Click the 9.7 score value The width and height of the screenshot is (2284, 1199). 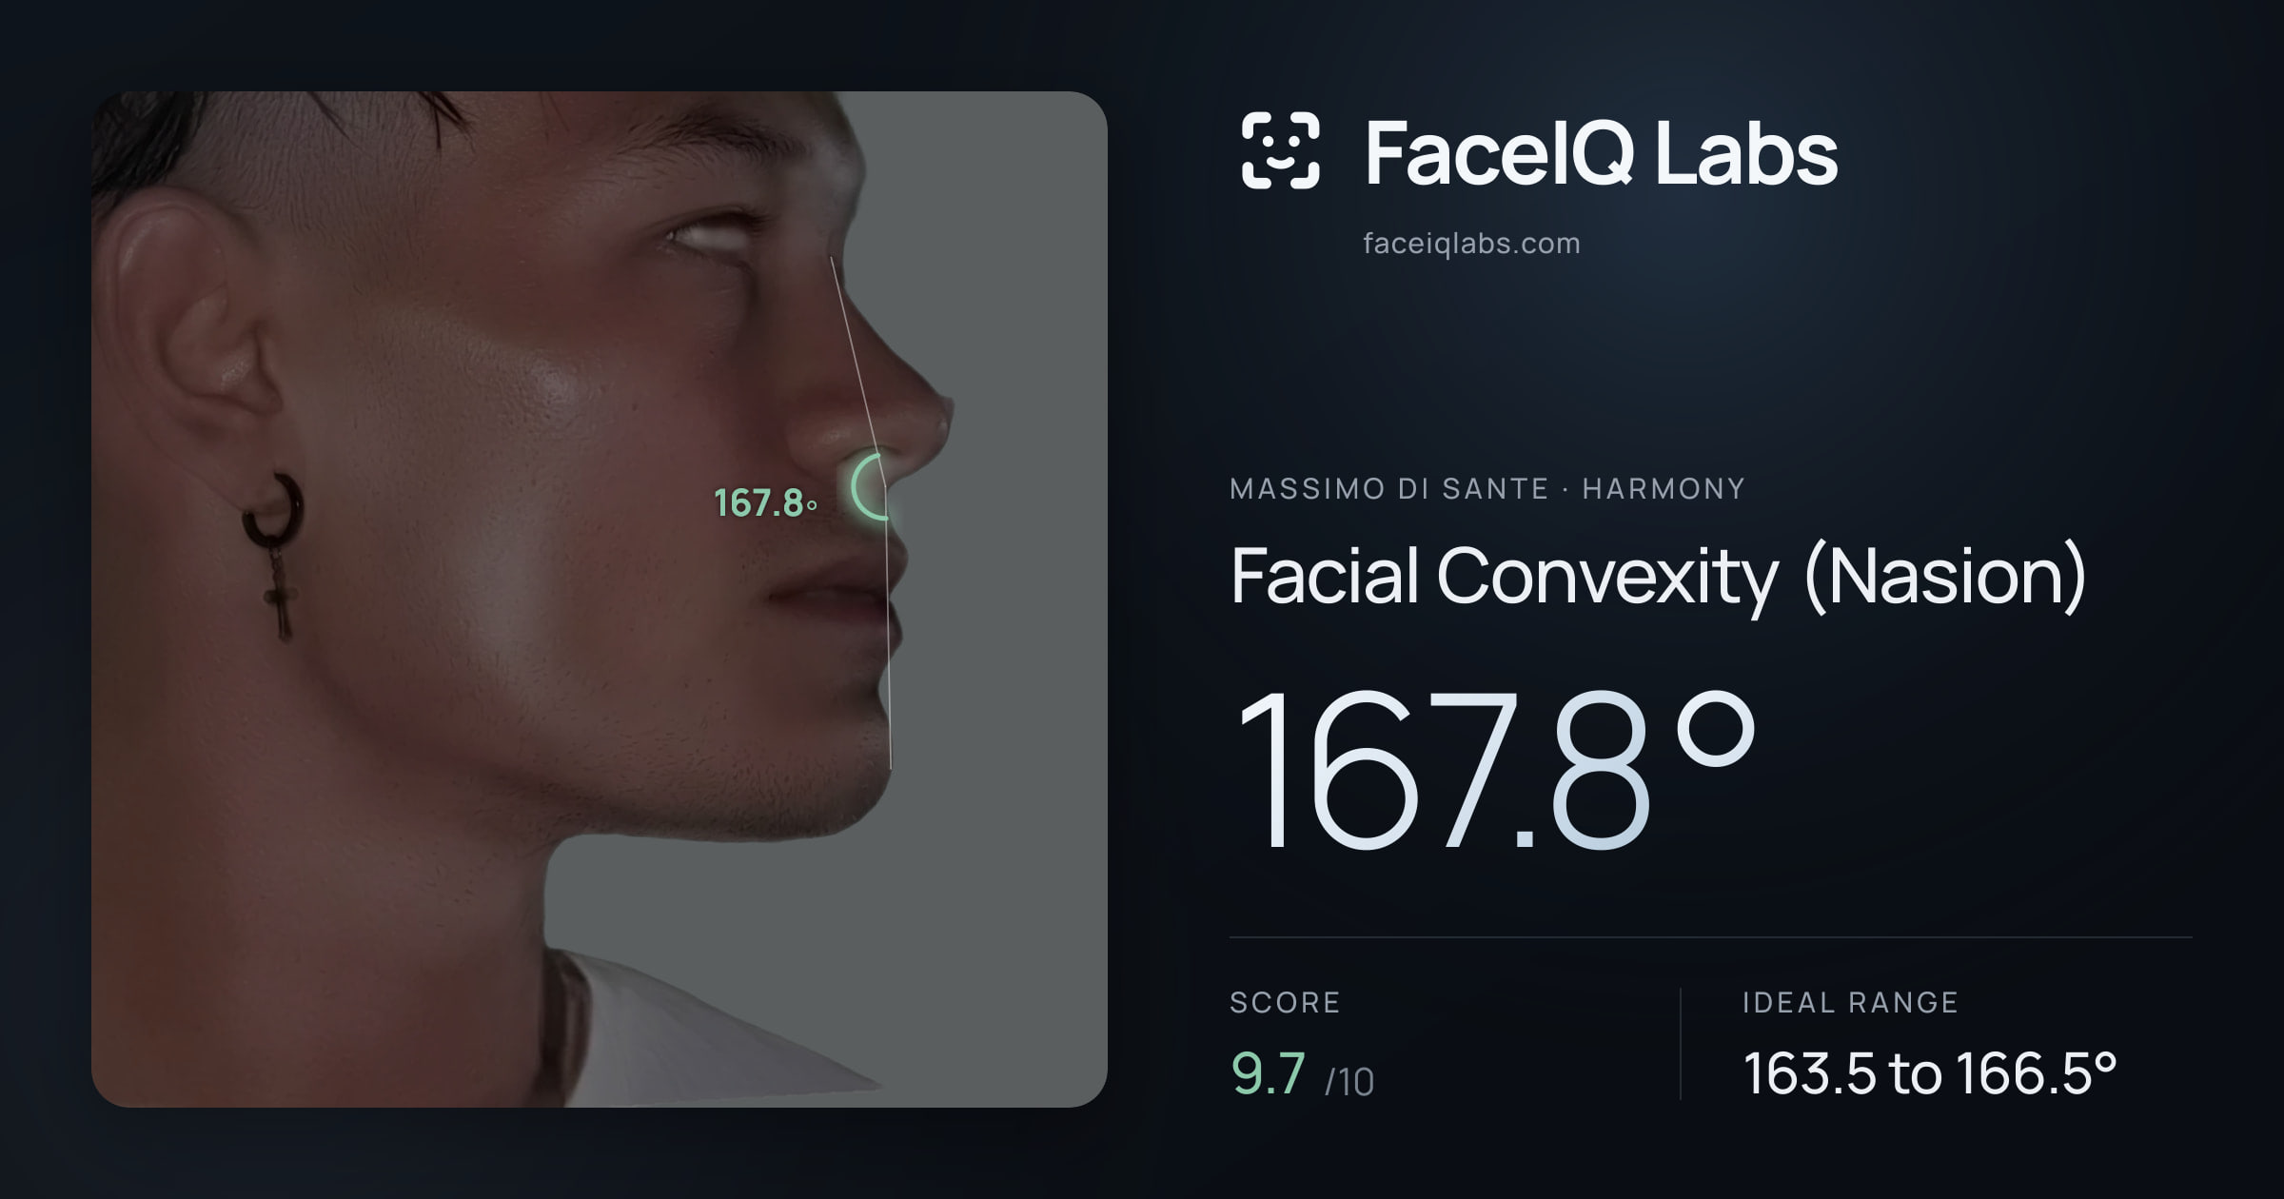click(x=1269, y=1073)
